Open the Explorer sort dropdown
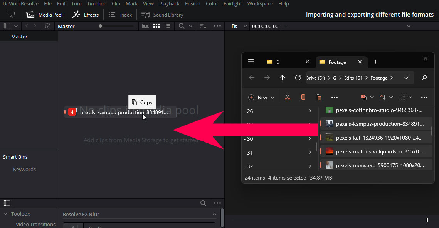This screenshot has width=439, height=228. (x=386, y=97)
